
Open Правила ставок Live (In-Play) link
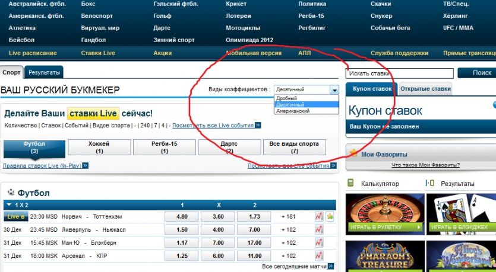42,165
